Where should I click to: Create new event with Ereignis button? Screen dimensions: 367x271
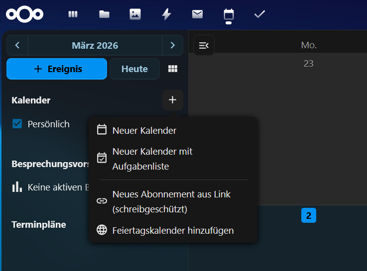pos(57,69)
